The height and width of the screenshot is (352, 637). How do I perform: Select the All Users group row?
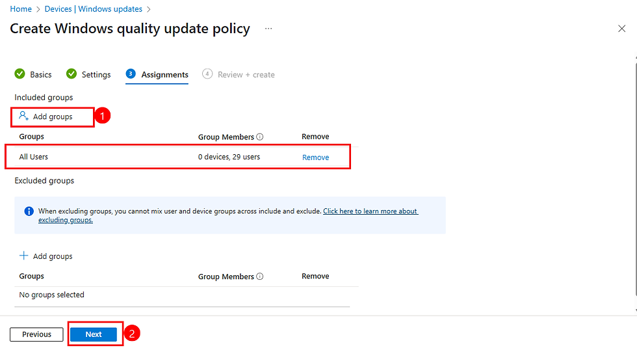pyautogui.click(x=178, y=157)
